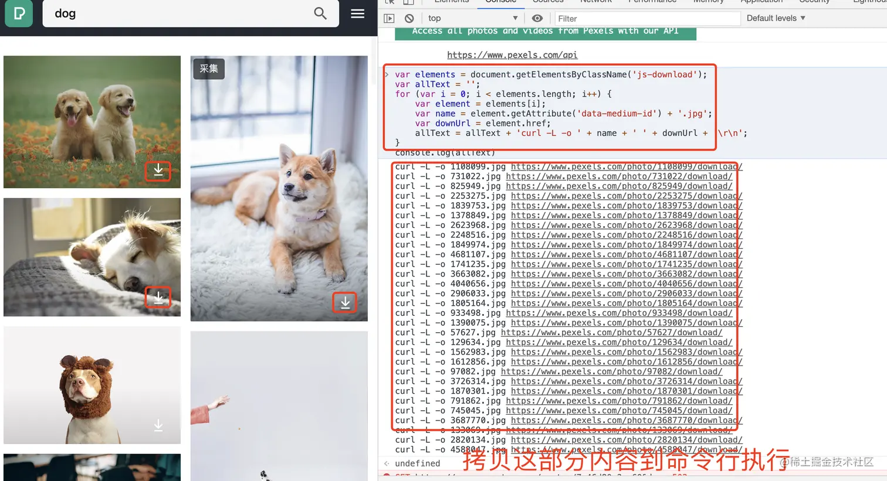Open the photo/3687770/download link
This screenshot has height=481, width=887.
pyautogui.click(x=627, y=420)
